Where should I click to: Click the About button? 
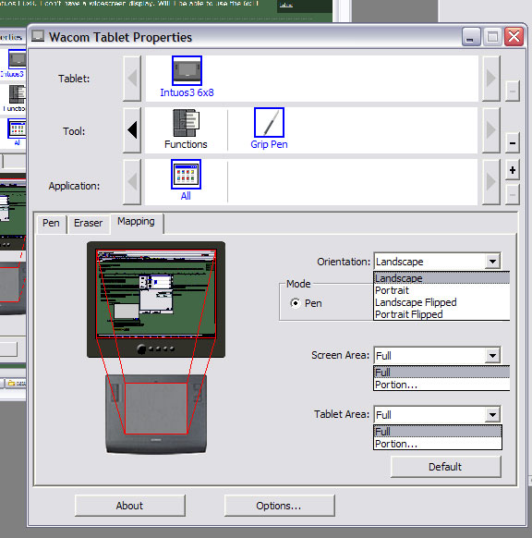129,506
